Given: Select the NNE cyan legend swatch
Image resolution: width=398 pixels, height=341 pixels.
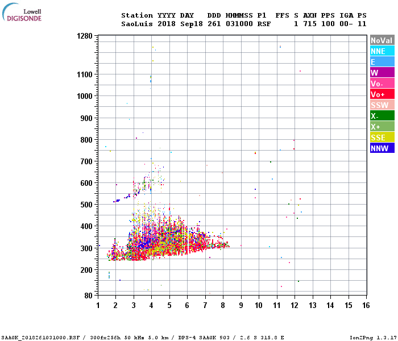Looking at the screenshot, I should (x=382, y=51).
